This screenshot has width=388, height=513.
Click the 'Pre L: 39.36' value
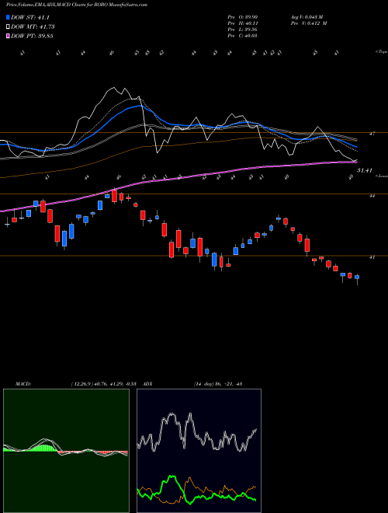click(243, 30)
